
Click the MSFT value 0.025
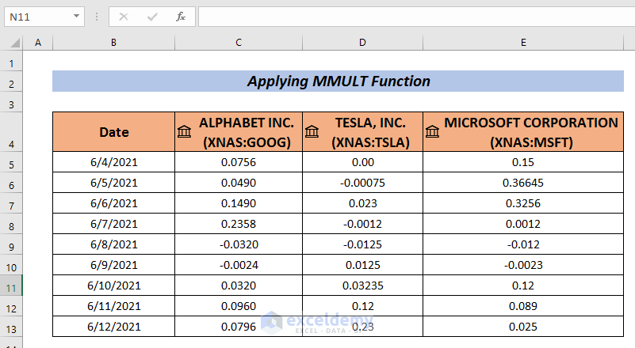523,327
